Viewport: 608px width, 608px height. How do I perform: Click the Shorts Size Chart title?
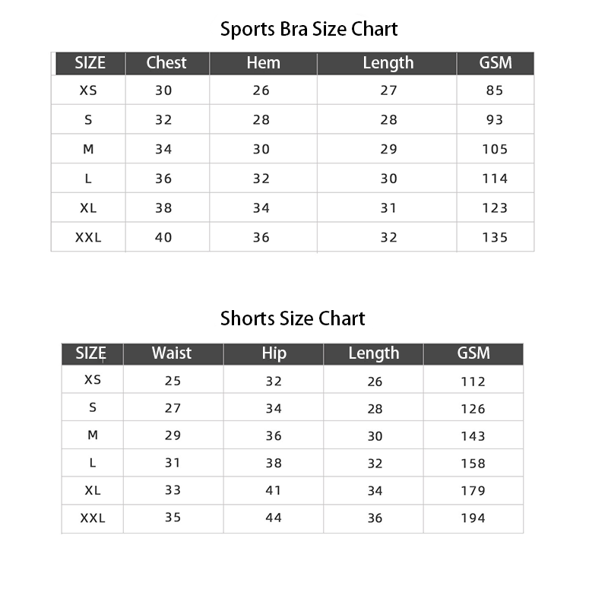coord(293,318)
